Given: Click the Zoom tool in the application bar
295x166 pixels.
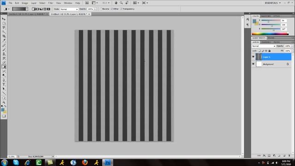Looking at the screenshot, I should point(121,3).
